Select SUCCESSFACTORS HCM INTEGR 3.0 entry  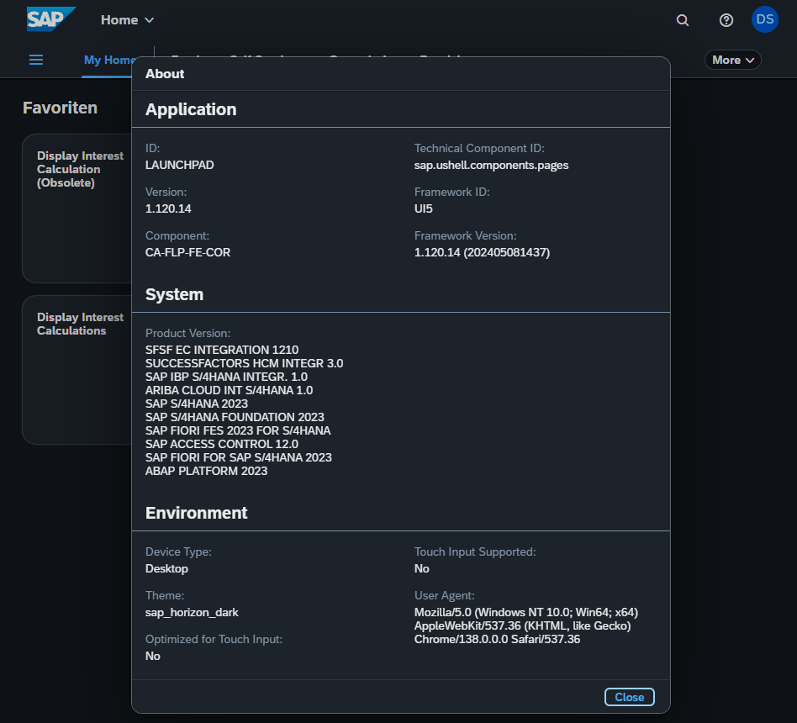click(244, 363)
